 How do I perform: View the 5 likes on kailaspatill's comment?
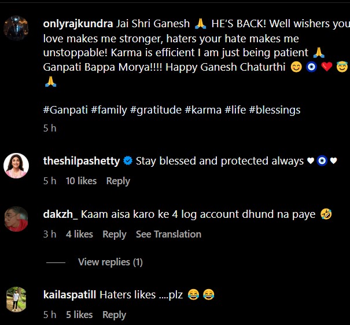[x=79, y=315]
